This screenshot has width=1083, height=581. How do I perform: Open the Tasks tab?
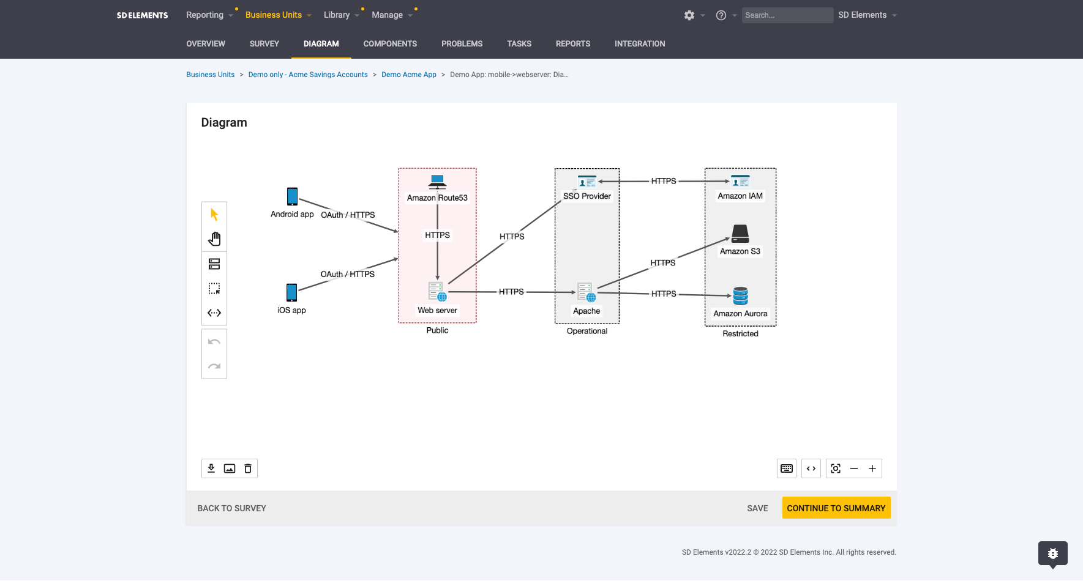point(519,44)
